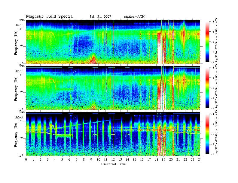The image size is (238, 183).
Task: Click the "32Hz" tick label of dD/dt panel
Action: click(22, 66)
